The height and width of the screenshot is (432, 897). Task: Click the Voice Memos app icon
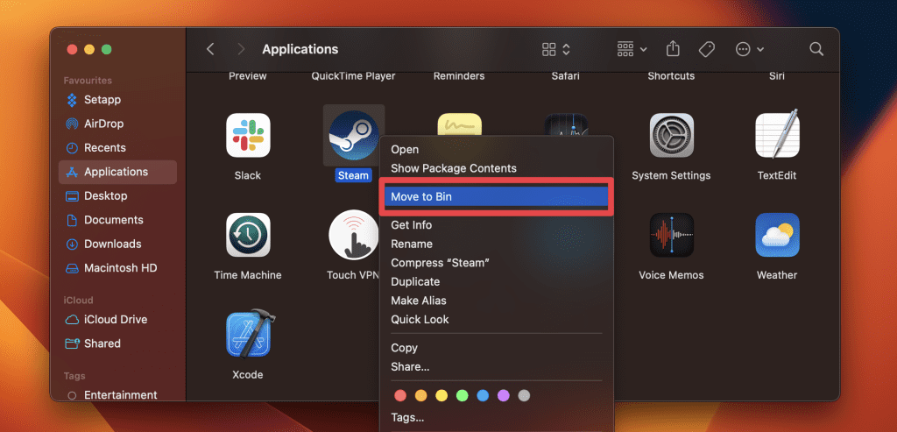coord(671,235)
